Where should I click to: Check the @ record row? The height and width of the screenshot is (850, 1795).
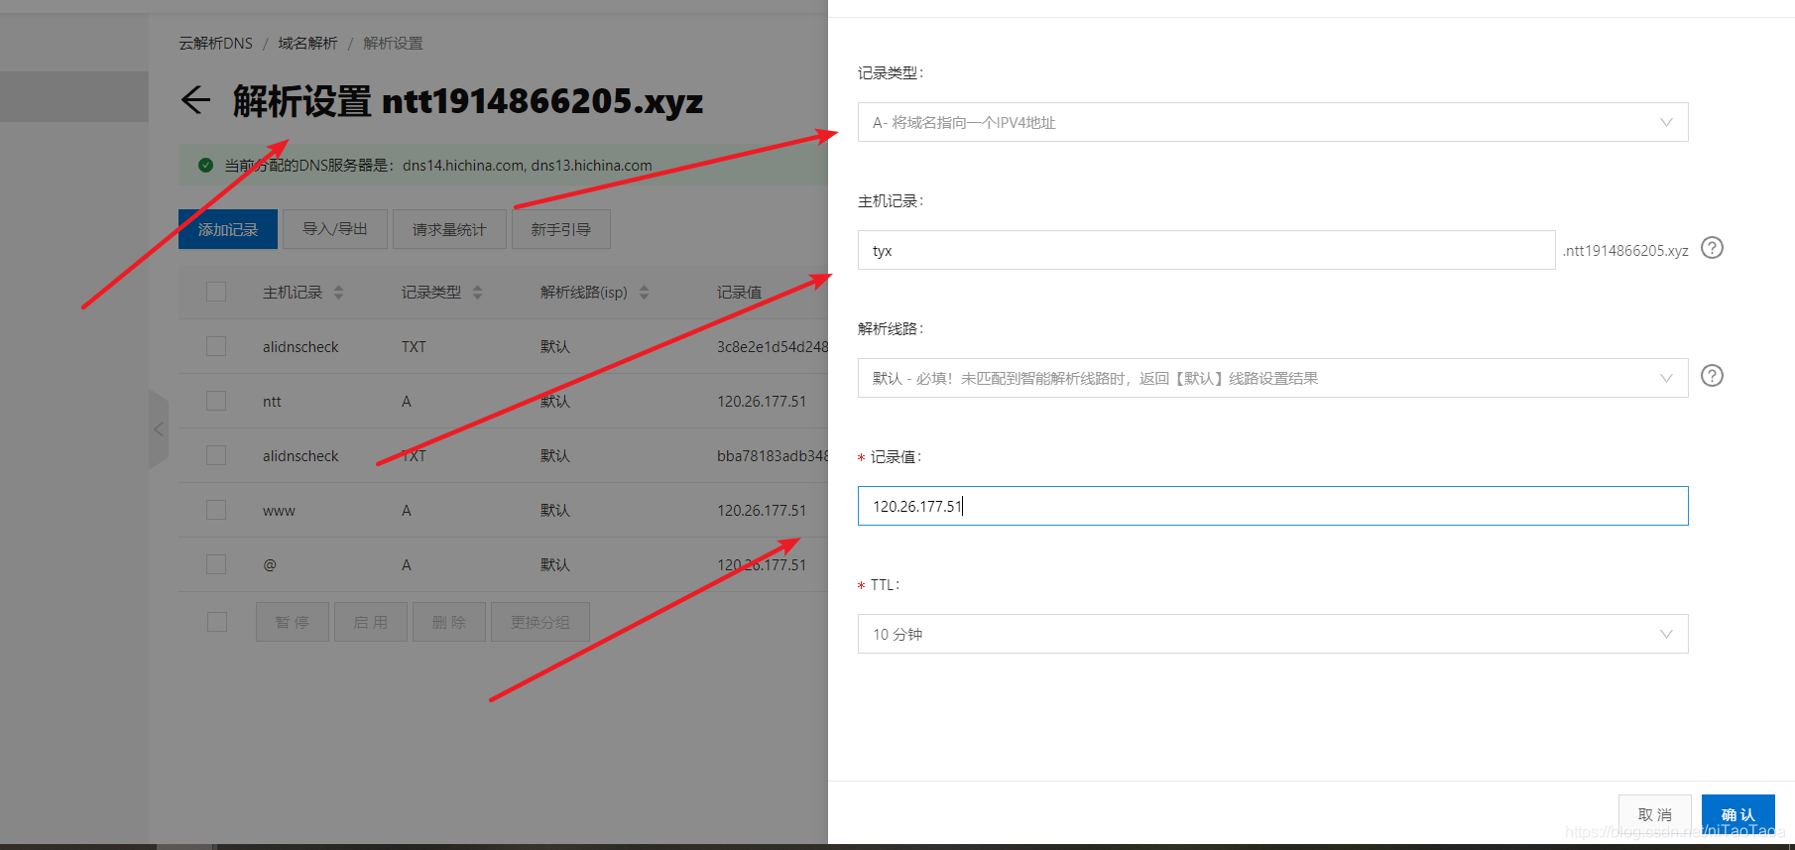[216, 564]
